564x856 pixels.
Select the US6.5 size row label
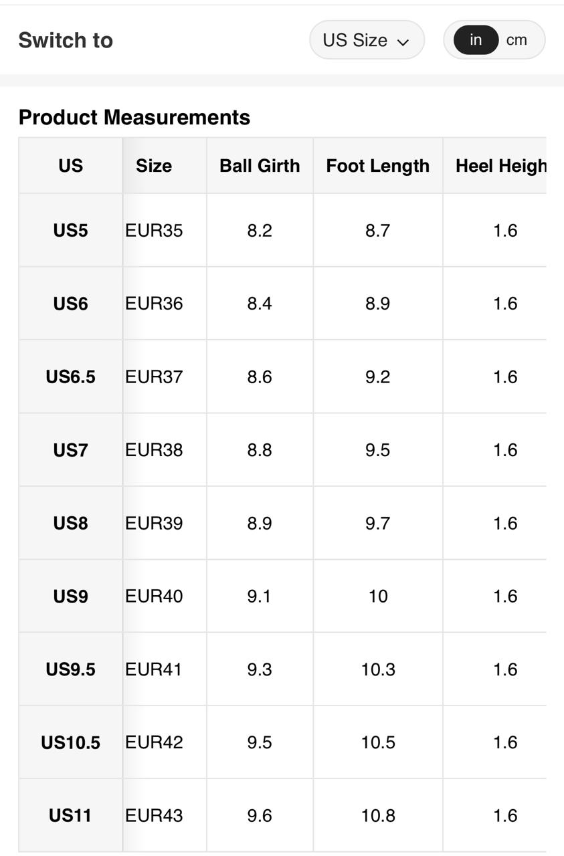pyautogui.click(x=70, y=377)
